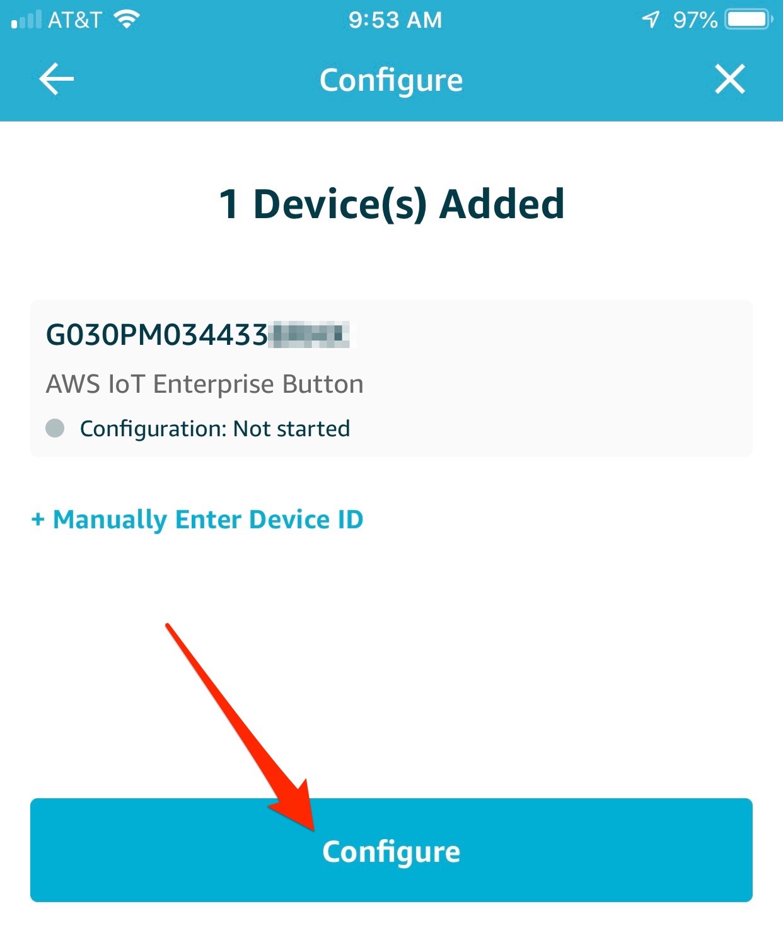This screenshot has height=940, width=783.
Task: Tap the blurred portion of the device ID
Action: tap(310, 335)
